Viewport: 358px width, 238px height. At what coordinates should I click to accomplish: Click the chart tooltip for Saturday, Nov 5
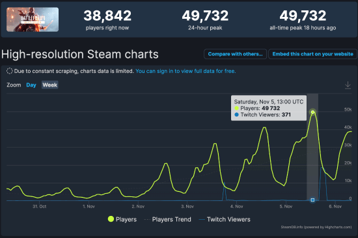pyautogui.click(x=269, y=108)
